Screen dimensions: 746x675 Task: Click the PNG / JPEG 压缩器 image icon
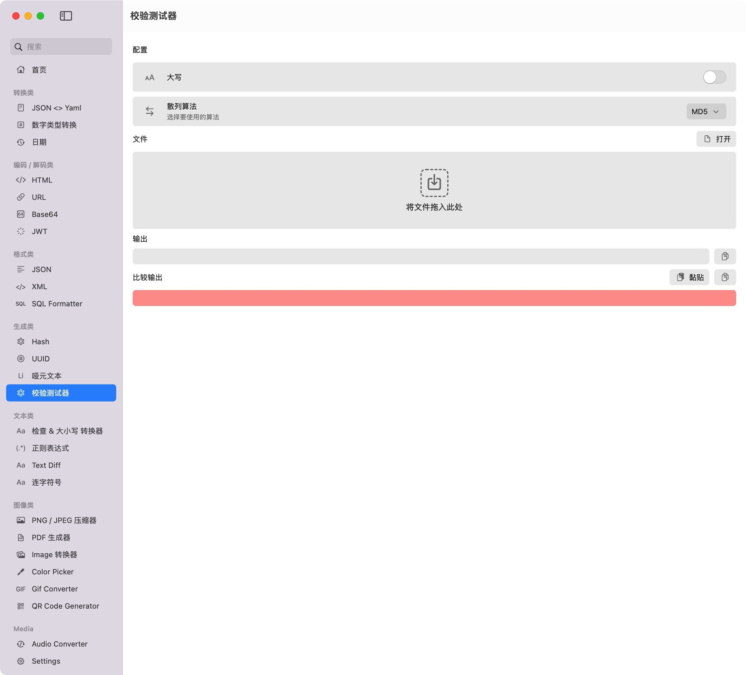click(21, 521)
